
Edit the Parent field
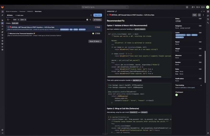[200, 42]
